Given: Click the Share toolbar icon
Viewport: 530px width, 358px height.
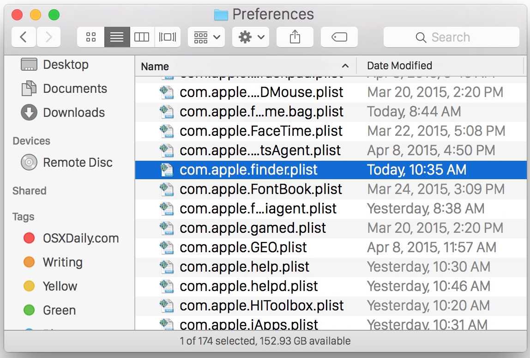Looking at the screenshot, I should tap(295, 37).
